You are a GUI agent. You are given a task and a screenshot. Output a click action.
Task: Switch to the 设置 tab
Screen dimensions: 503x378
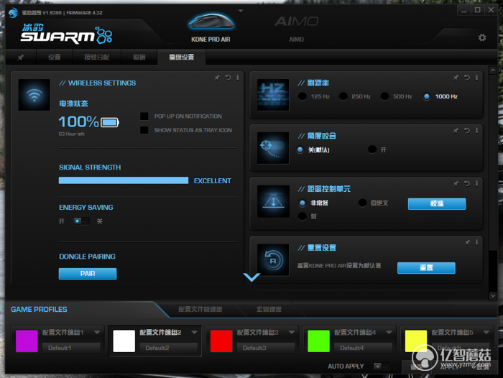(54, 57)
